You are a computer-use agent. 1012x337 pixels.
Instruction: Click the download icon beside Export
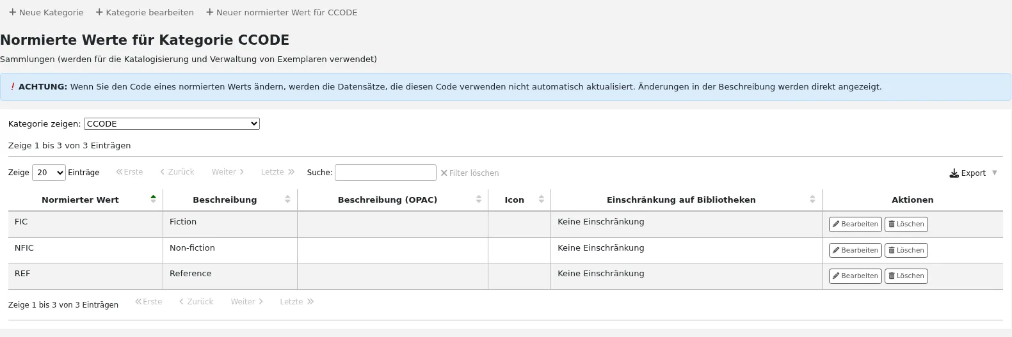pyautogui.click(x=954, y=173)
